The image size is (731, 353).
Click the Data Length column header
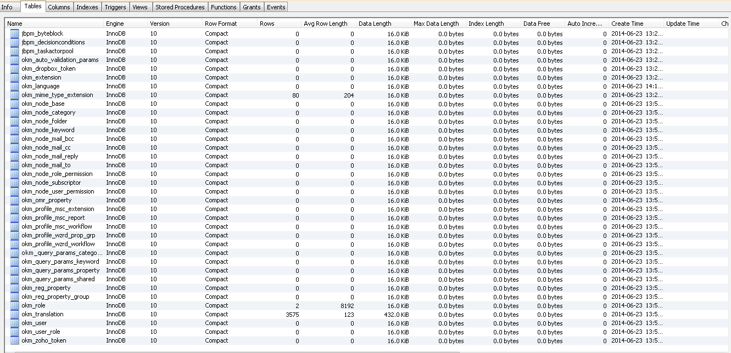click(x=383, y=24)
